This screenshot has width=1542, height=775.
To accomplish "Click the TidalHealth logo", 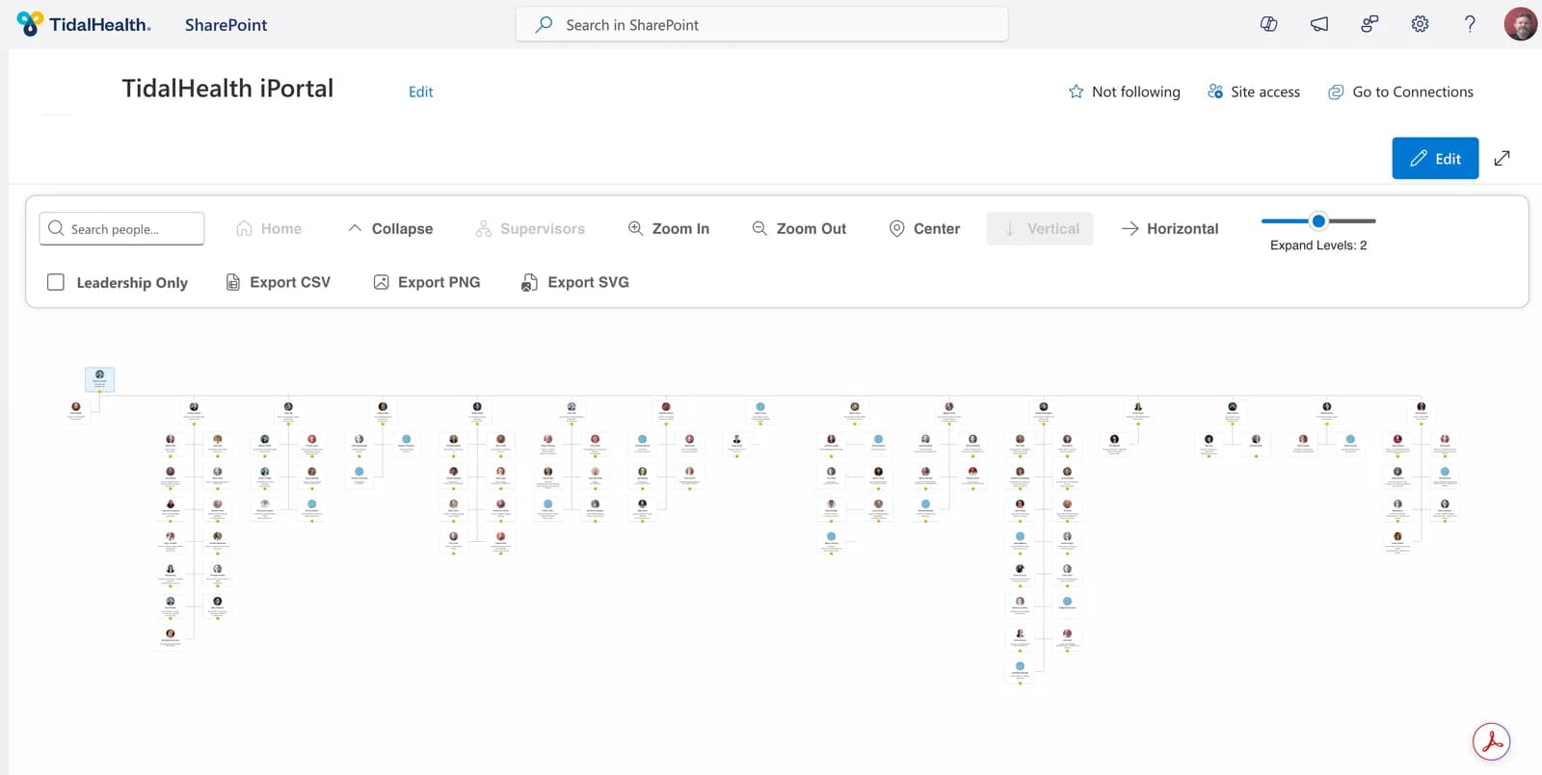I will [84, 24].
